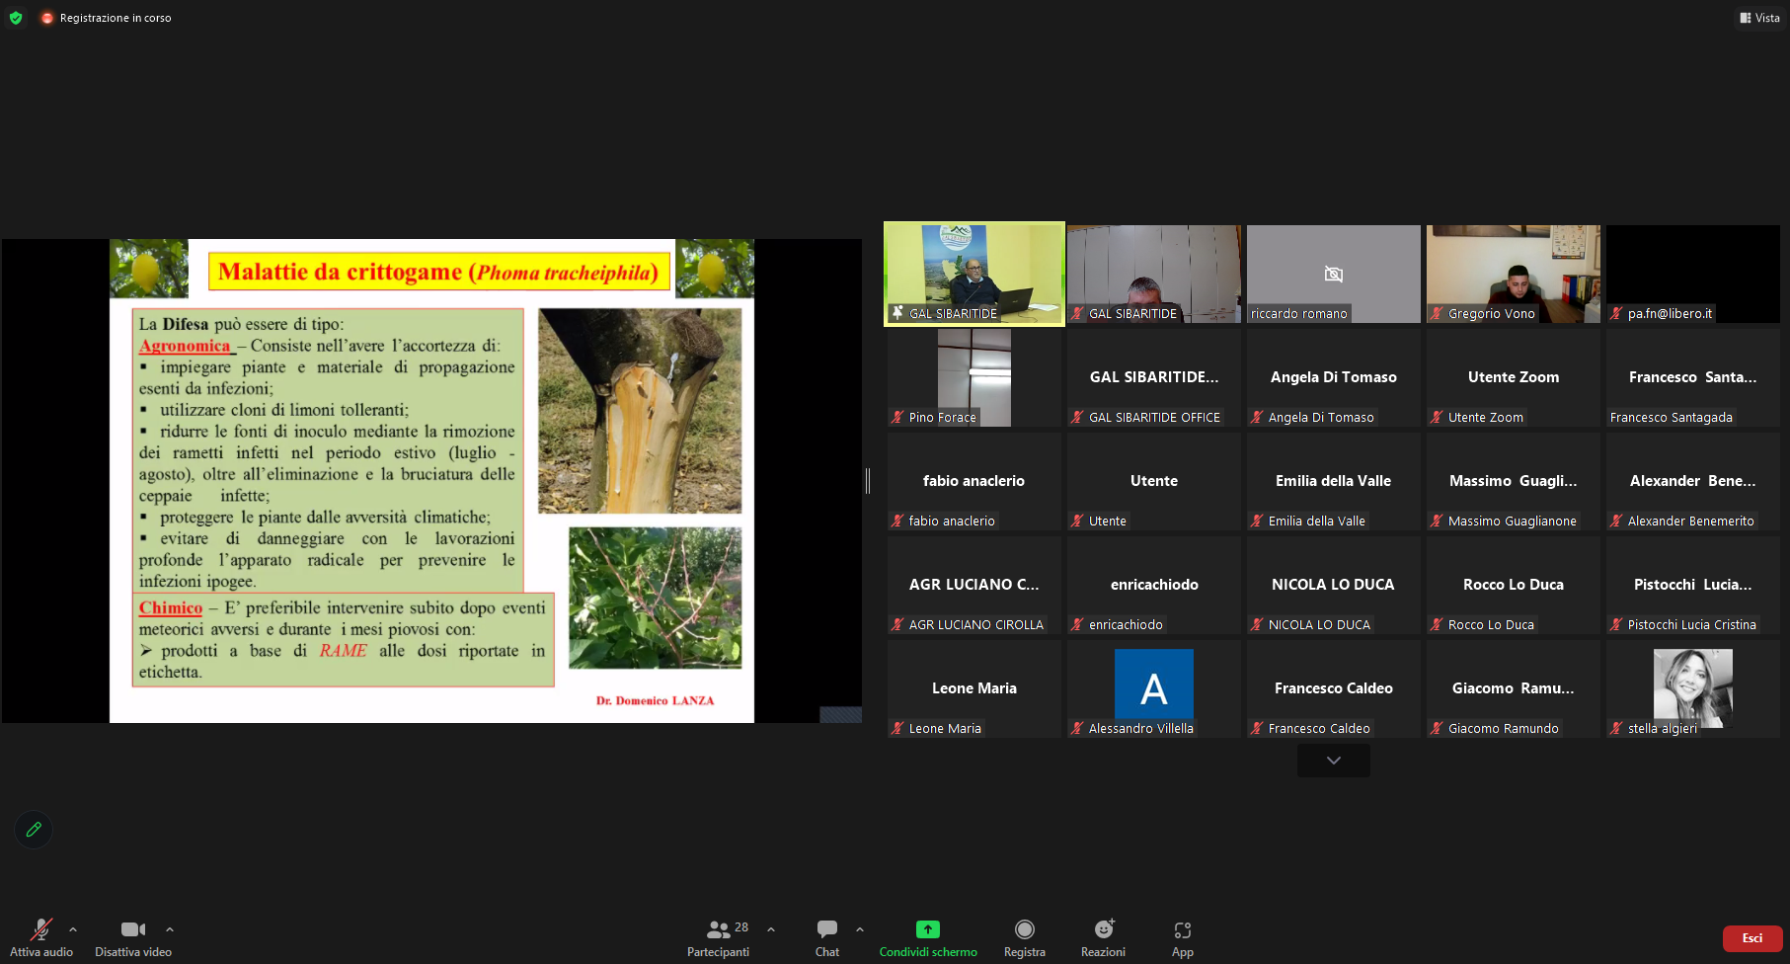Click the Registrazione in corso indicator
This screenshot has width=1790, height=964.
pyautogui.click(x=106, y=18)
